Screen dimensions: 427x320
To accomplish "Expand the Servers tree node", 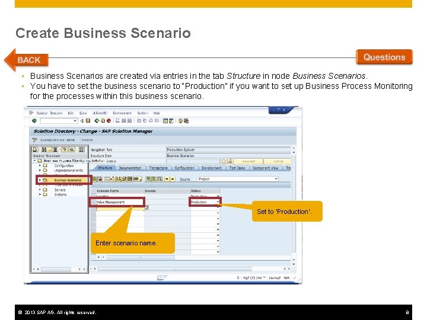I will [x=40, y=190].
